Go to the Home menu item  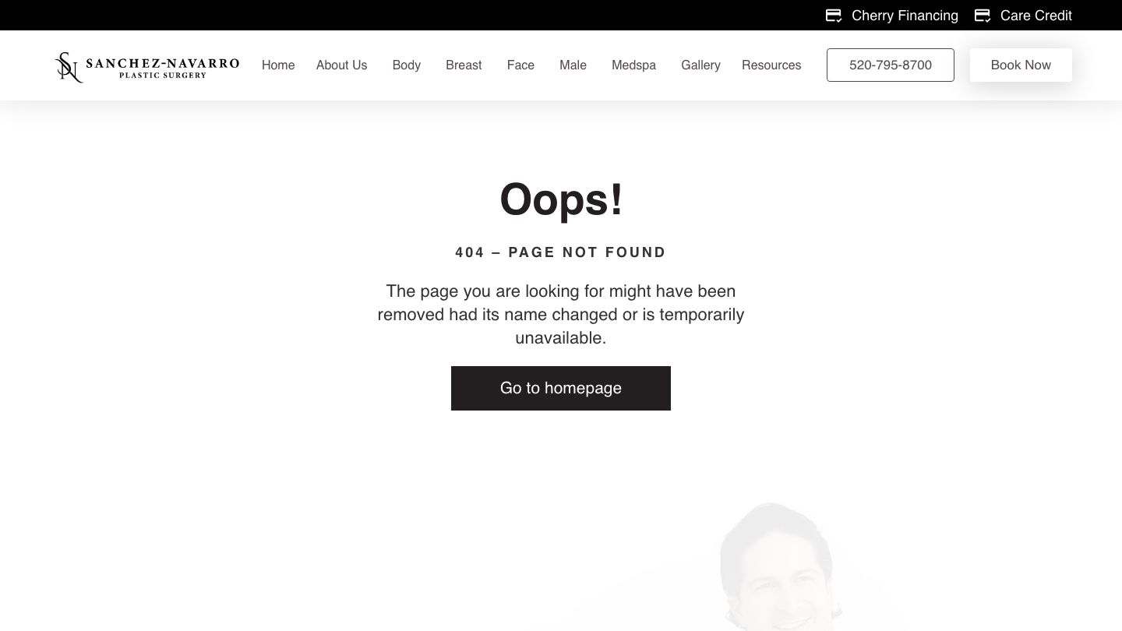coord(278,65)
